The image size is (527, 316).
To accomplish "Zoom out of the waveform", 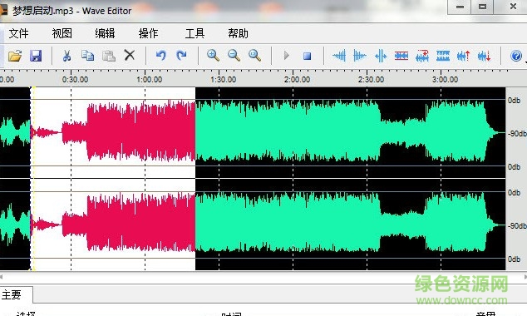I will pos(234,56).
